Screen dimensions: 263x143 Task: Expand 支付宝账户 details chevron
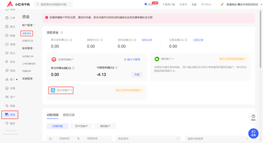[71, 90]
